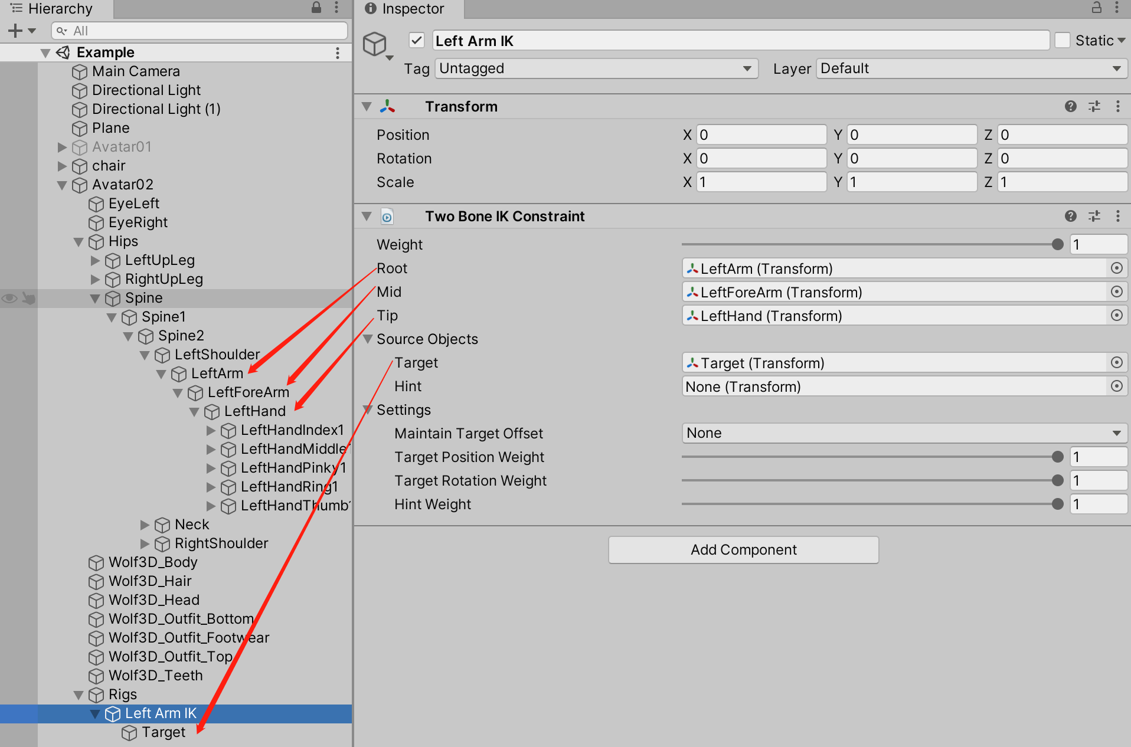This screenshot has width=1131, height=747.
Task: Select LeftHandIndex1 in hierarchy
Action: (x=292, y=430)
